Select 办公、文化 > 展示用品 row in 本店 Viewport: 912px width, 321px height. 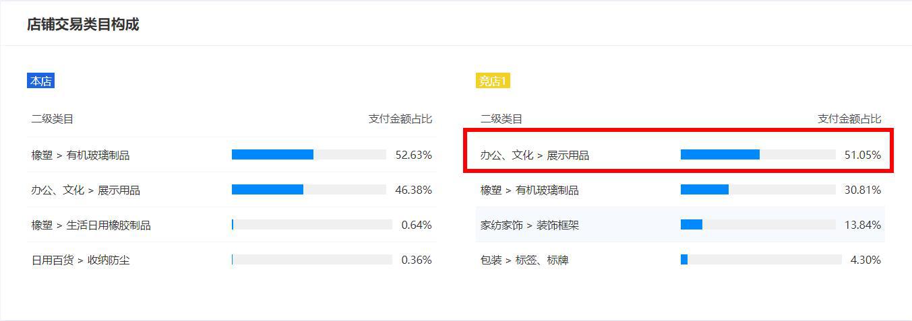(x=232, y=190)
